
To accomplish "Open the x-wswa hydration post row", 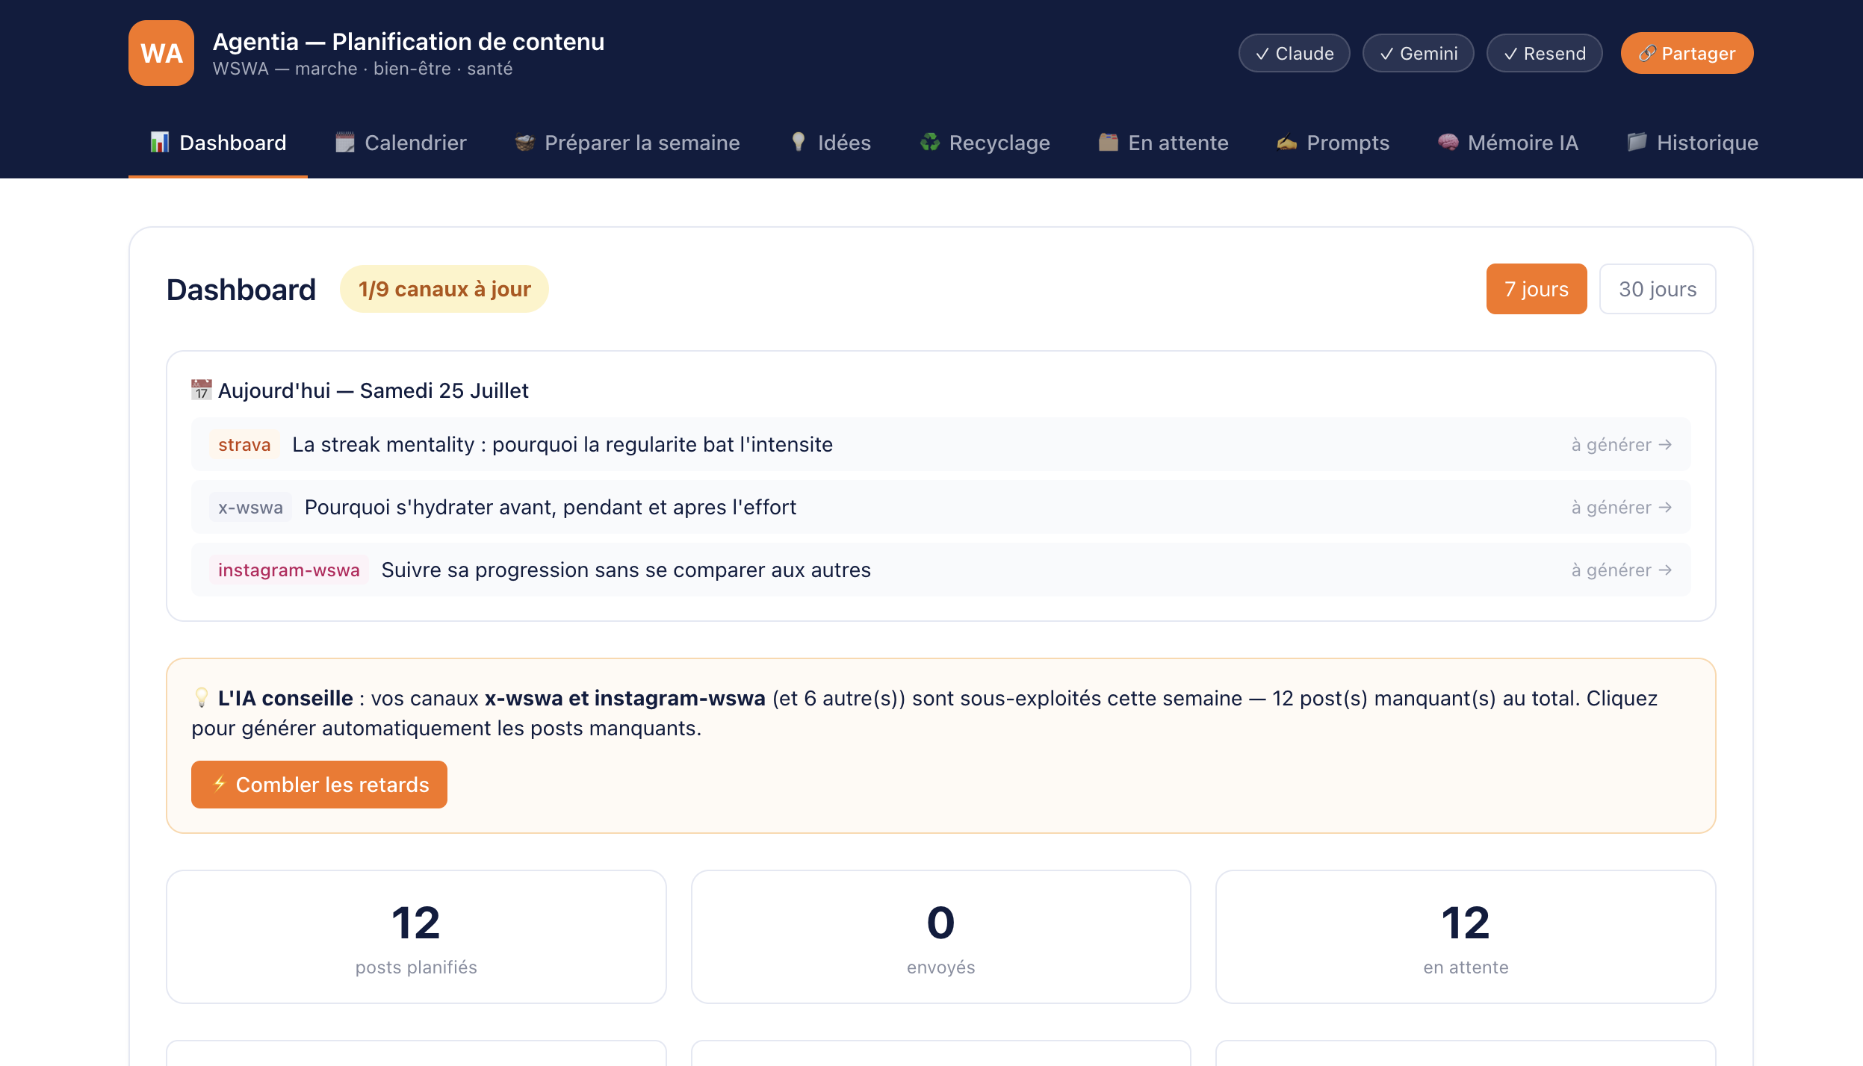I will click(941, 507).
